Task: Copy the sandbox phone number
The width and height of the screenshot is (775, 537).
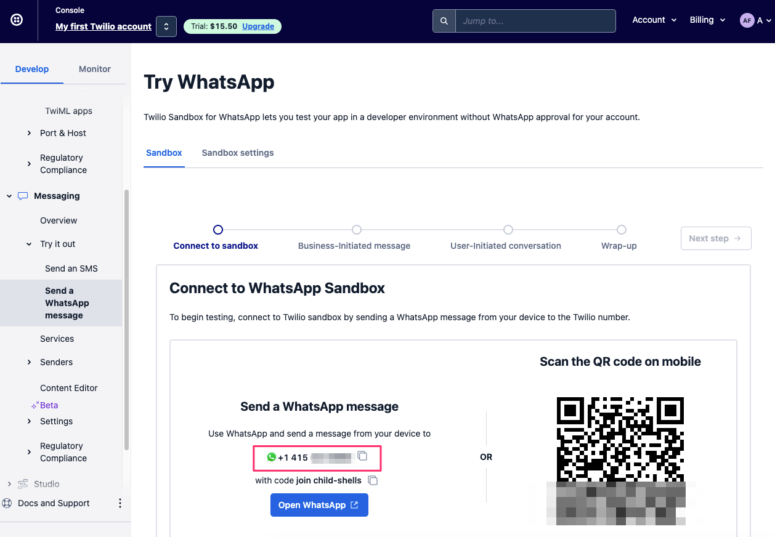Action: pyautogui.click(x=362, y=456)
